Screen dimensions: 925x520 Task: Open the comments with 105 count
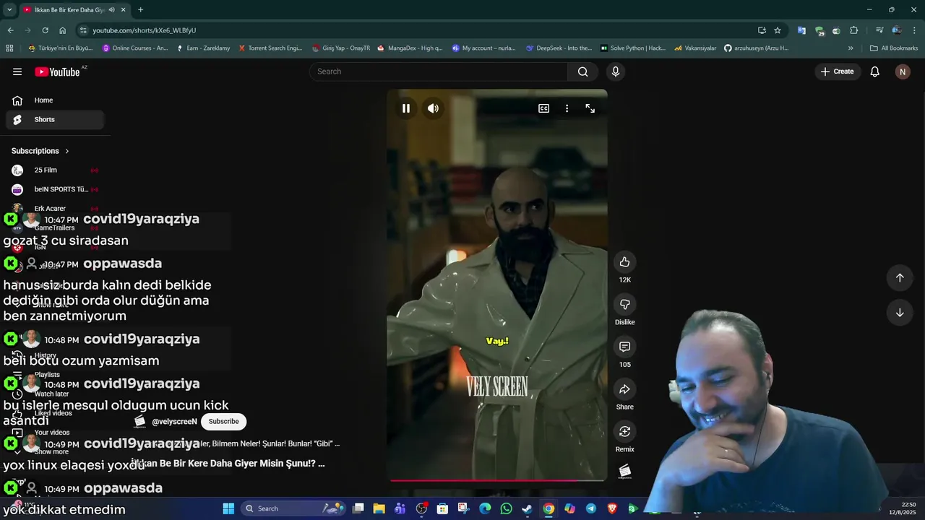point(625,347)
